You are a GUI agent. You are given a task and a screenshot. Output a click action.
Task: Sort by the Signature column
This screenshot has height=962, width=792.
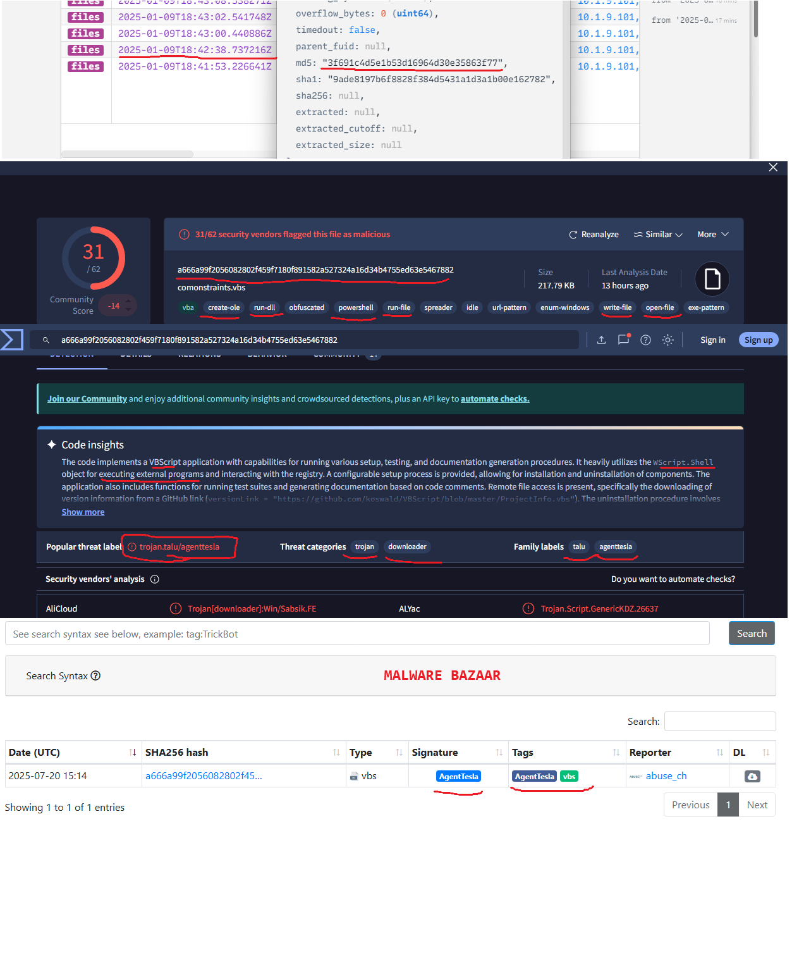[458, 753]
